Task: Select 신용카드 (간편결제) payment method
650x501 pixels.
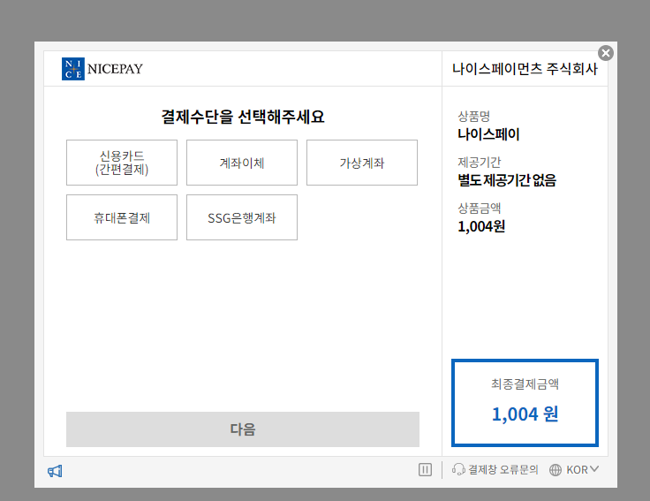Action: pos(122,163)
